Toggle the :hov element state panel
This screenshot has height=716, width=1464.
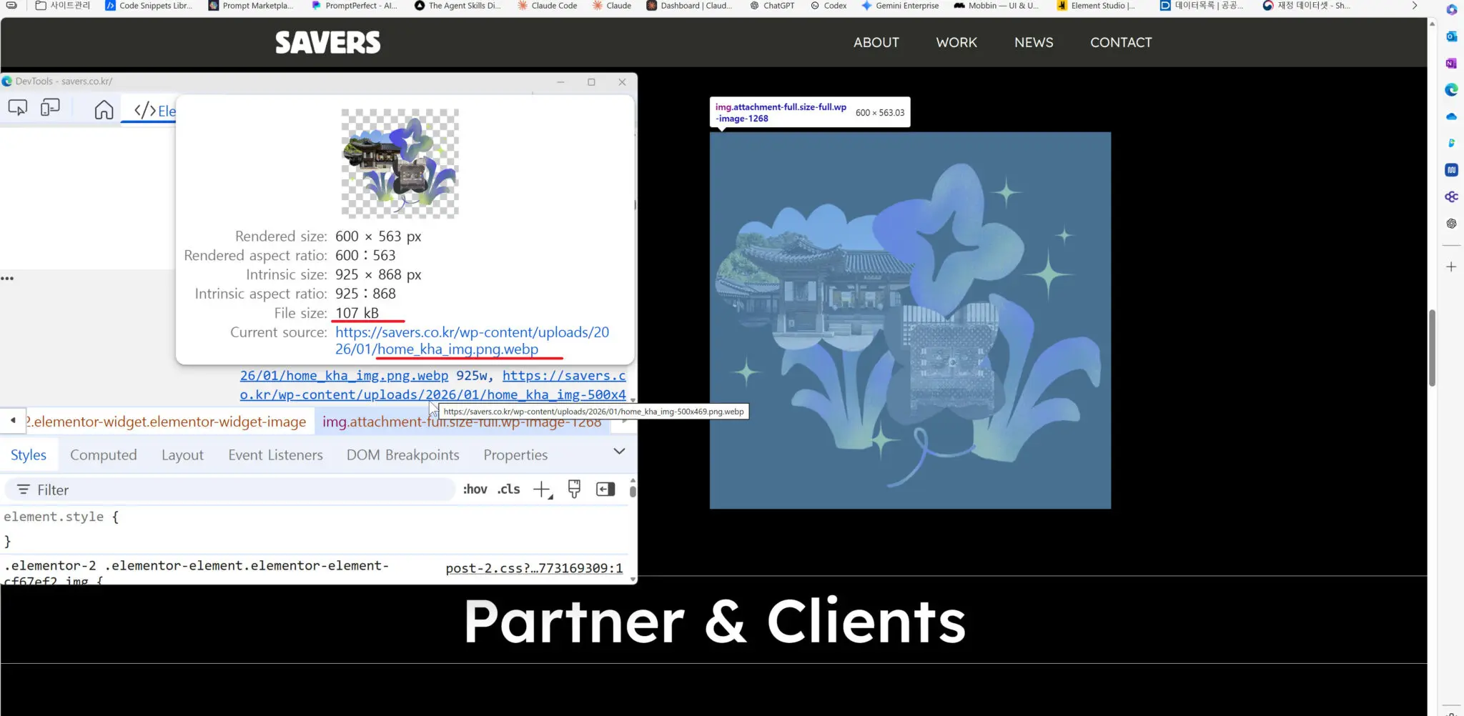475,489
